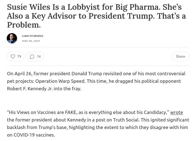Open comments via the speech bubble icon

click(x=32, y=56)
